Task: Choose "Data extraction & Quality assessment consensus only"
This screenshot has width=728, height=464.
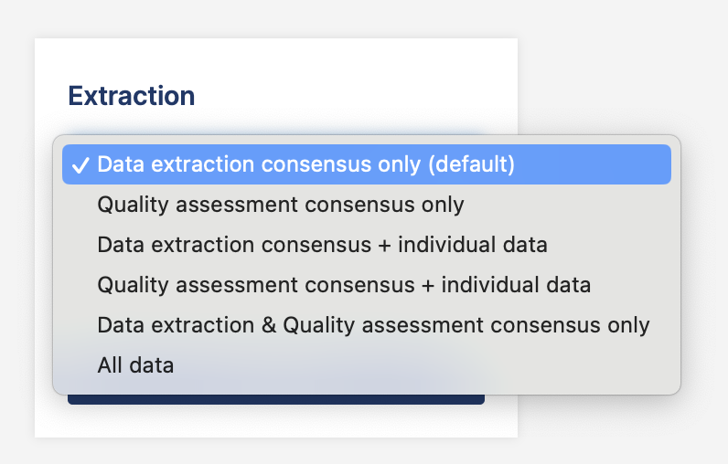Action: pyautogui.click(x=373, y=325)
